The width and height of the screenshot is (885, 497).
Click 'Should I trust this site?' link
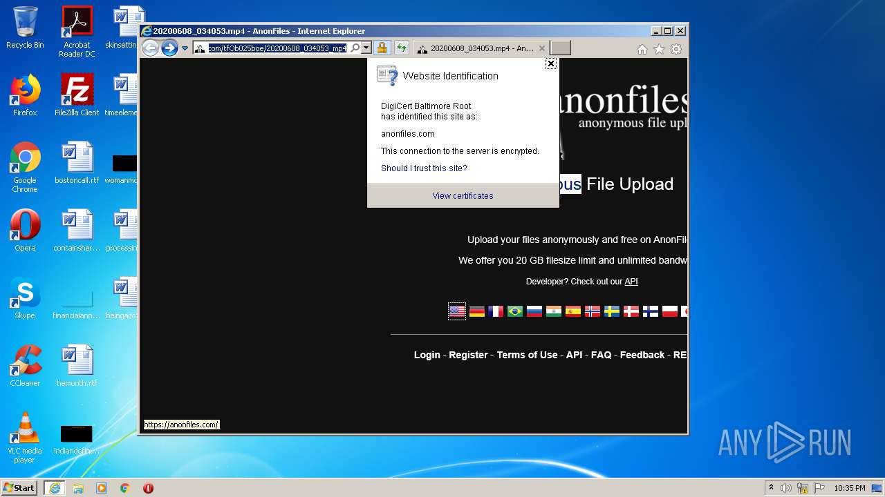pyautogui.click(x=424, y=168)
